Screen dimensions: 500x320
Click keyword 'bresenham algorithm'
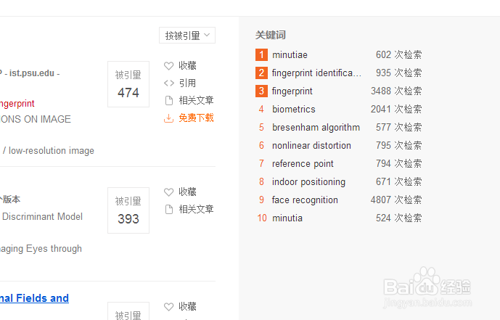tap(316, 128)
